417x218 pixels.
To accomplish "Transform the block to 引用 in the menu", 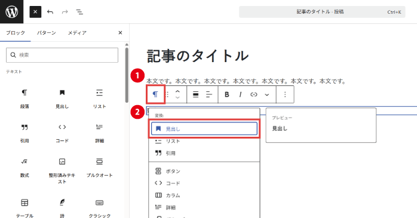I will pos(204,153).
